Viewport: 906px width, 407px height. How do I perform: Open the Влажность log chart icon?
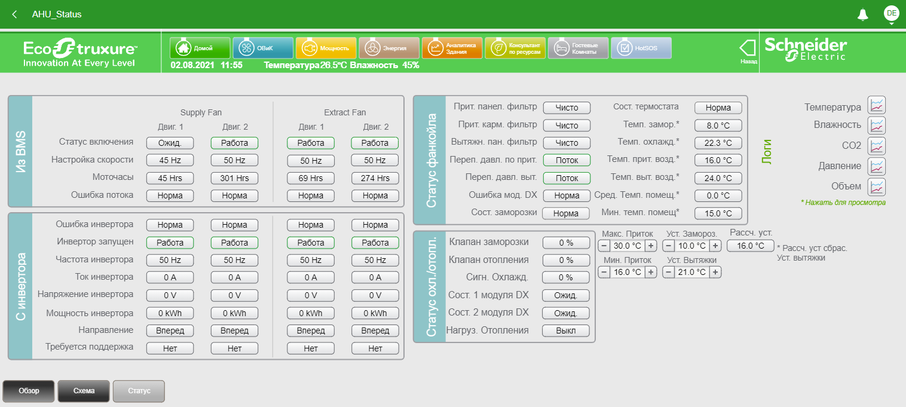(876, 126)
